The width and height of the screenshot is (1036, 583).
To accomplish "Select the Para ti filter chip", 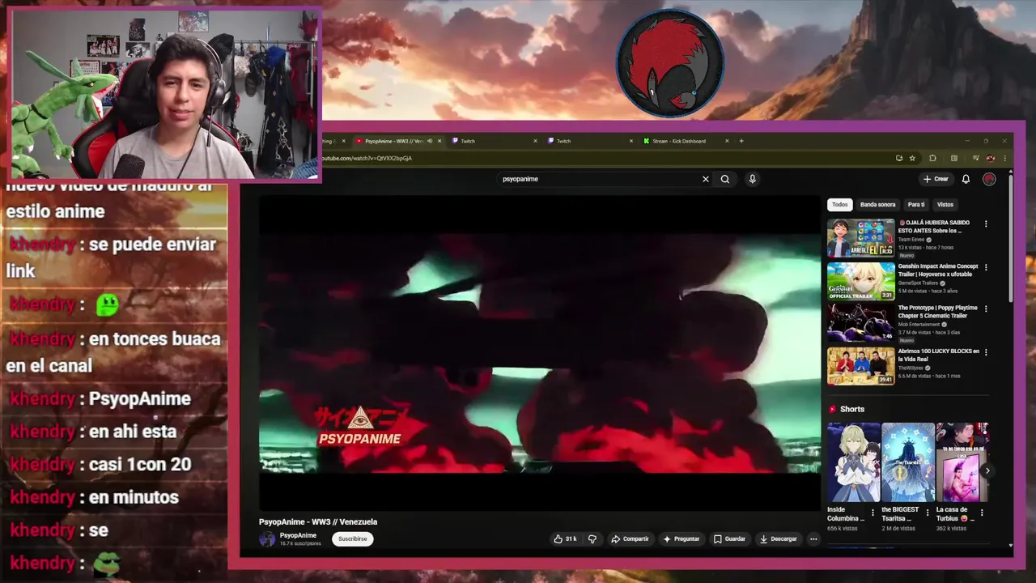I will pos(916,205).
